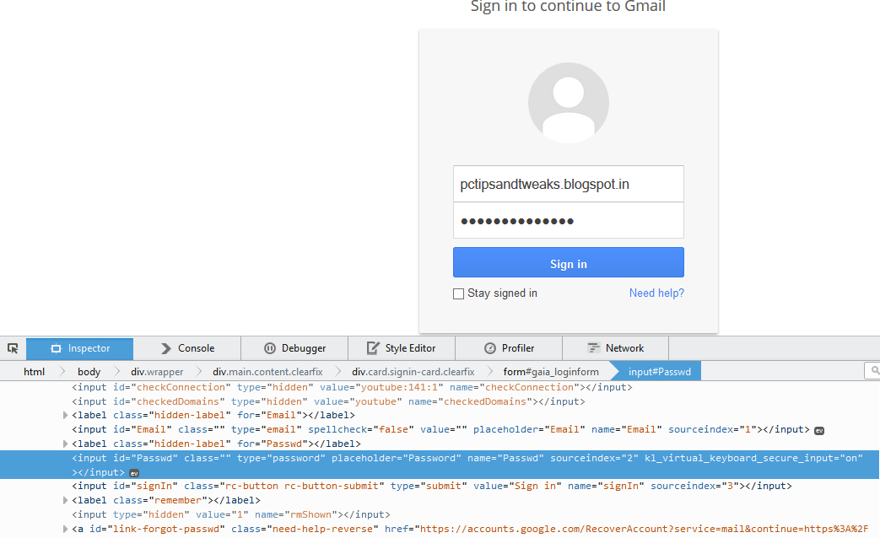The height and width of the screenshot is (538, 880).
Task: Open the Debugger tab
Action: pos(294,348)
